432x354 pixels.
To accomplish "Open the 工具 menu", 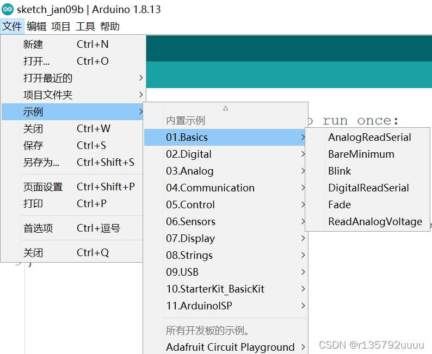I will (85, 27).
